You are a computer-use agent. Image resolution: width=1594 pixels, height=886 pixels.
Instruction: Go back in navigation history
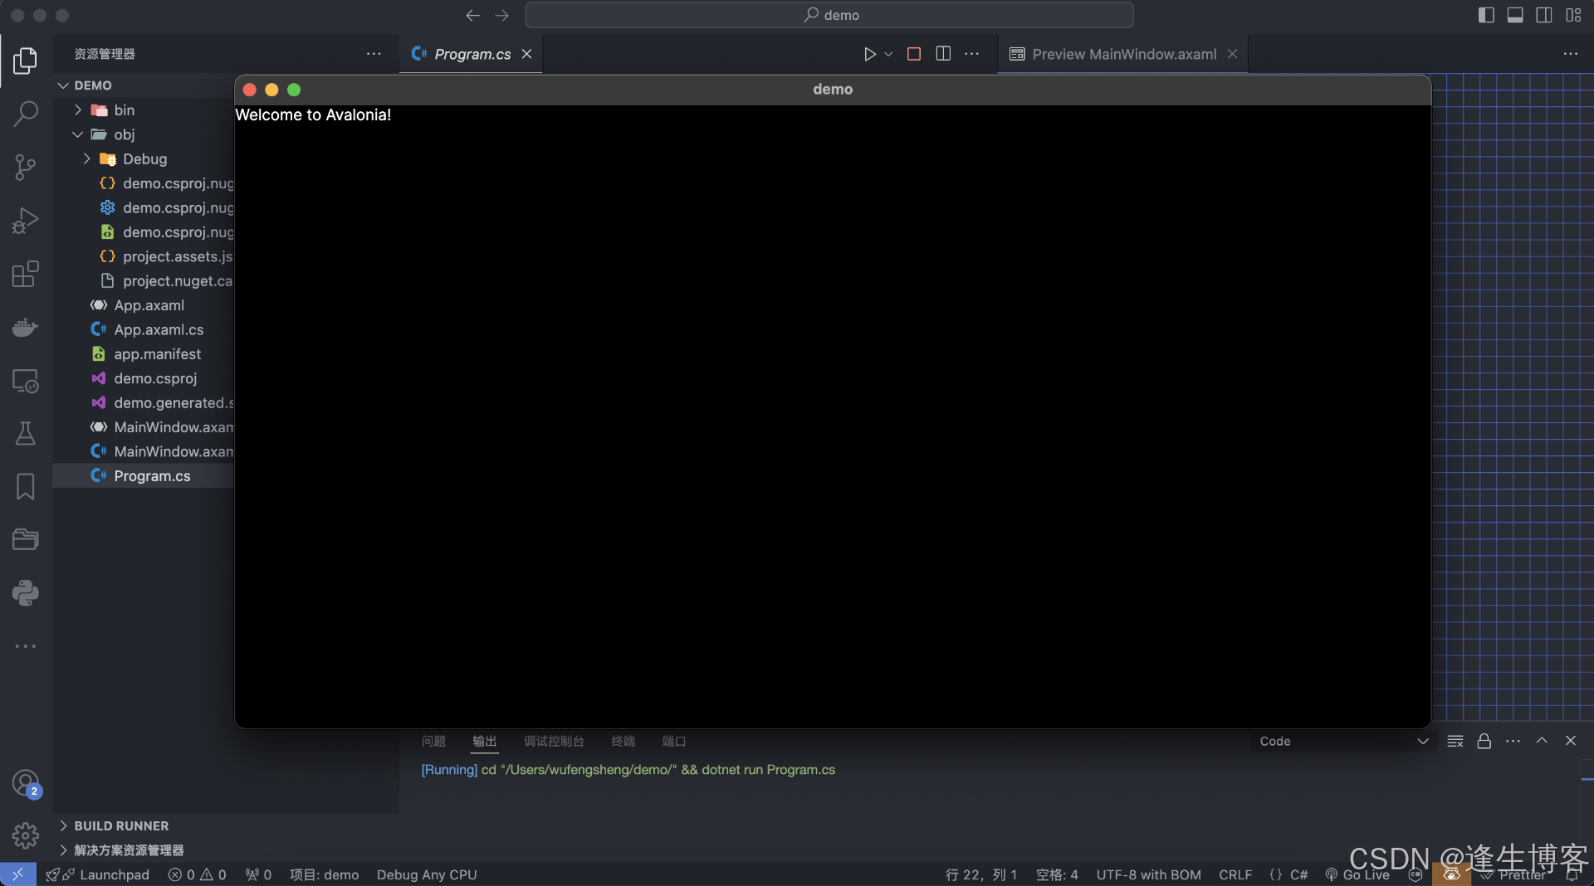(473, 15)
